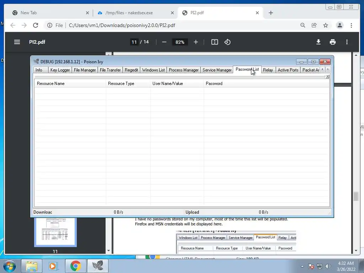The height and width of the screenshot is (273, 364).
Task: Select the Password List tab
Action: click(x=247, y=69)
